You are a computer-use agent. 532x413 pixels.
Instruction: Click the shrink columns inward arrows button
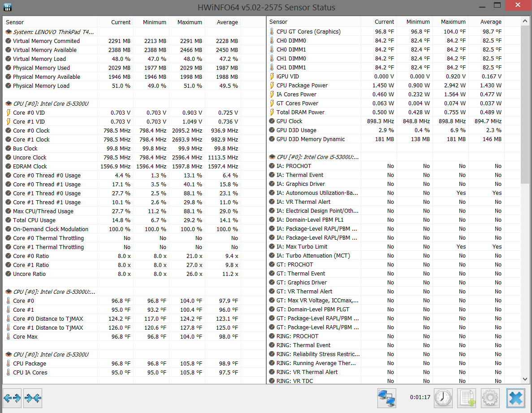(33, 398)
